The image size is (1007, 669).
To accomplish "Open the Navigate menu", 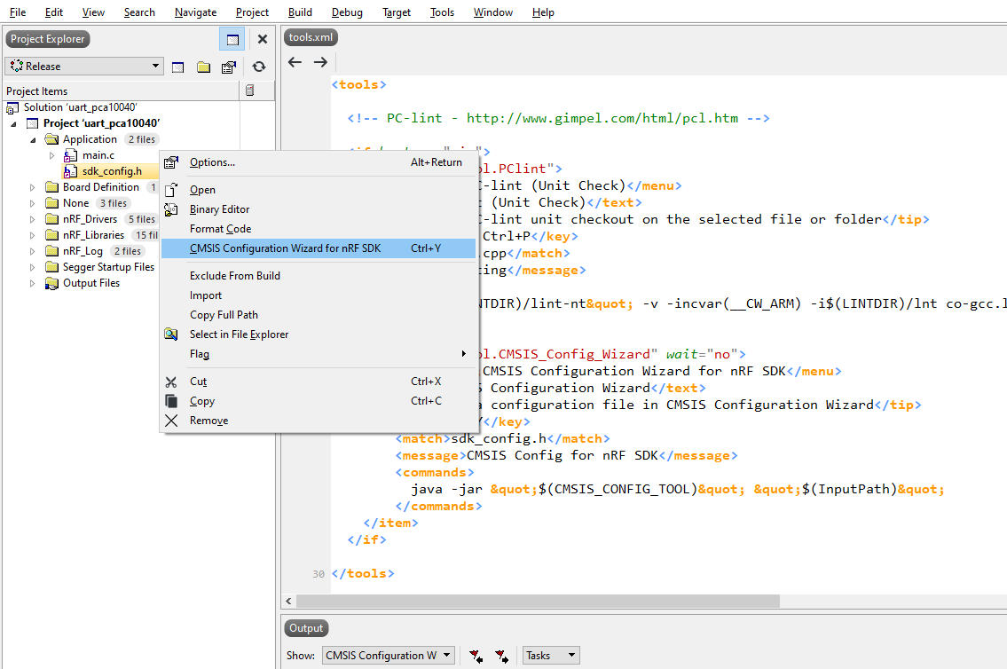I will click(195, 12).
